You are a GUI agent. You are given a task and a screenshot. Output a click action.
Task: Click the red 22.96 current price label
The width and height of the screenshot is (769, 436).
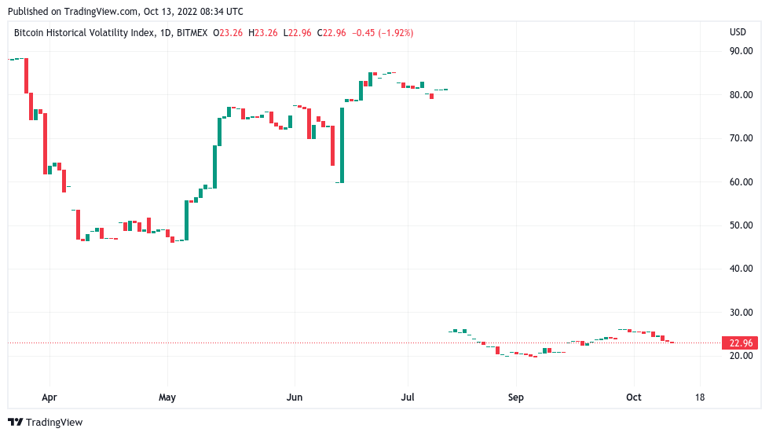click(x=741, y=343)
